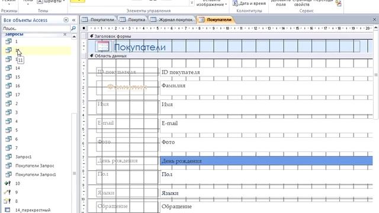Screen dimensions: 379x213
Task: Open the navigation pane category dropdown menu
Action: click(x=66, y=20)
